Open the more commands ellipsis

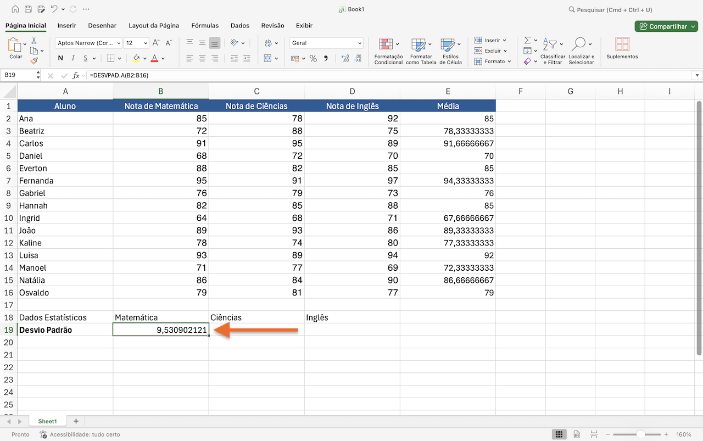[86, 9]
